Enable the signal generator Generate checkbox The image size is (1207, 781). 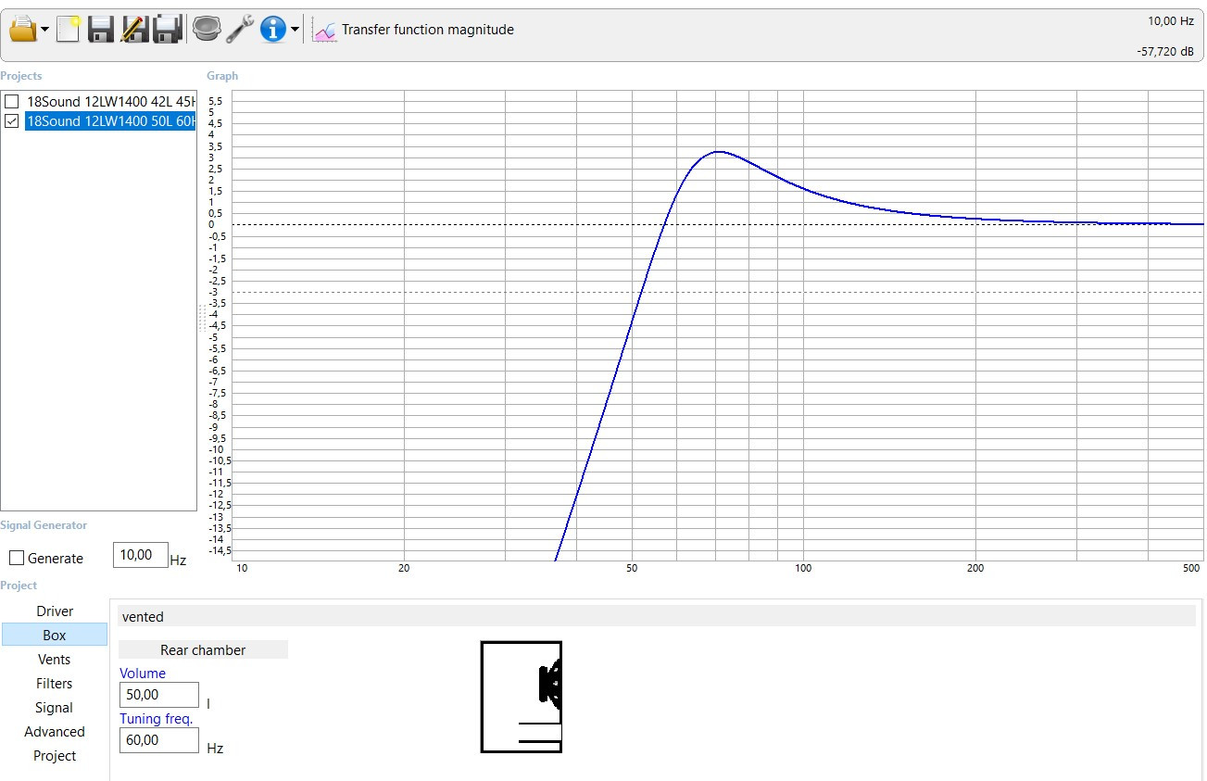click(17, 558)
